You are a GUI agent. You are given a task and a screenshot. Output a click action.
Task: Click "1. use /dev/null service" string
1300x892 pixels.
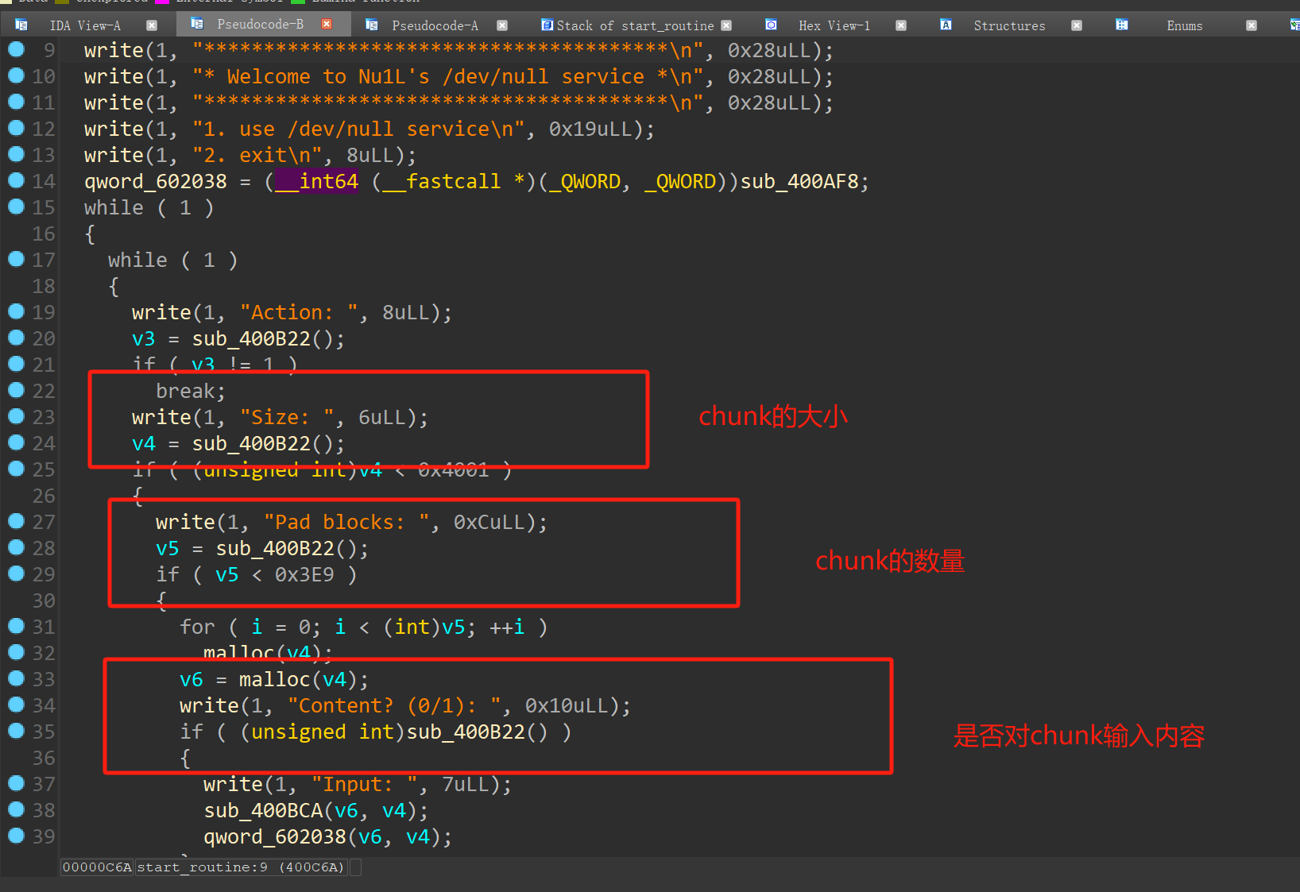coord(359,129)
